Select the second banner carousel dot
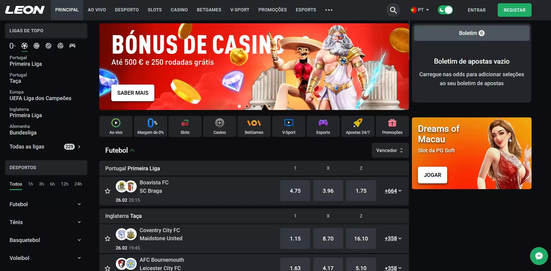The height and width of the screenshot is (271, 551). pos(247,106)
